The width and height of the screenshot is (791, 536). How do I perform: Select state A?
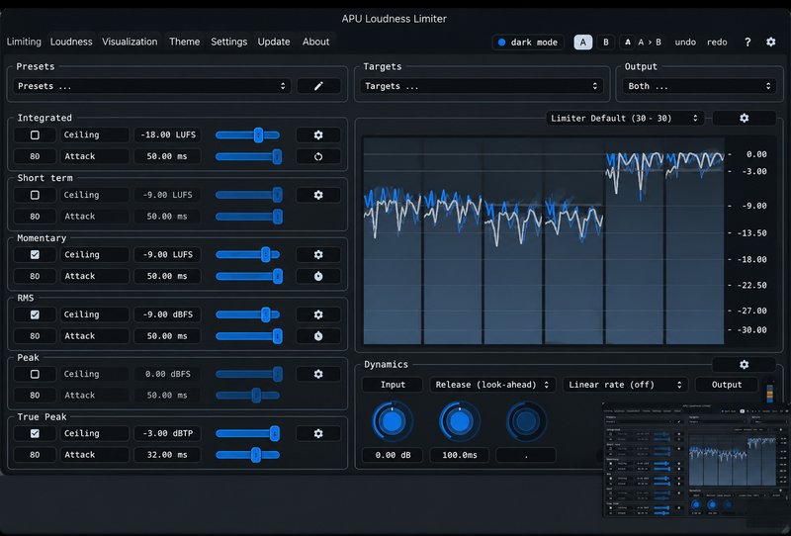pyautogui.click(x=583, y=42)
